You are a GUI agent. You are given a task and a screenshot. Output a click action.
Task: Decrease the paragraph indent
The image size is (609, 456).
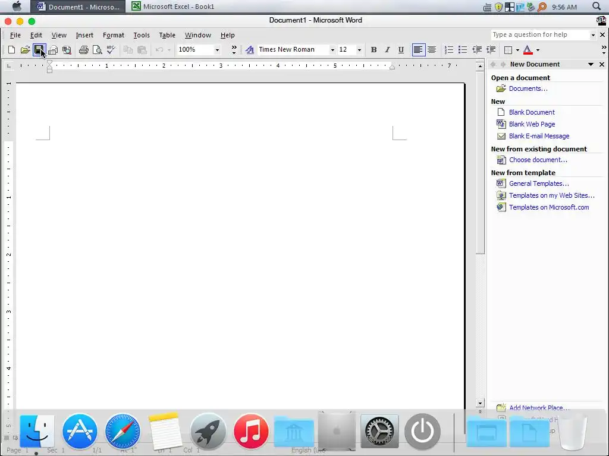coord(476,50)
